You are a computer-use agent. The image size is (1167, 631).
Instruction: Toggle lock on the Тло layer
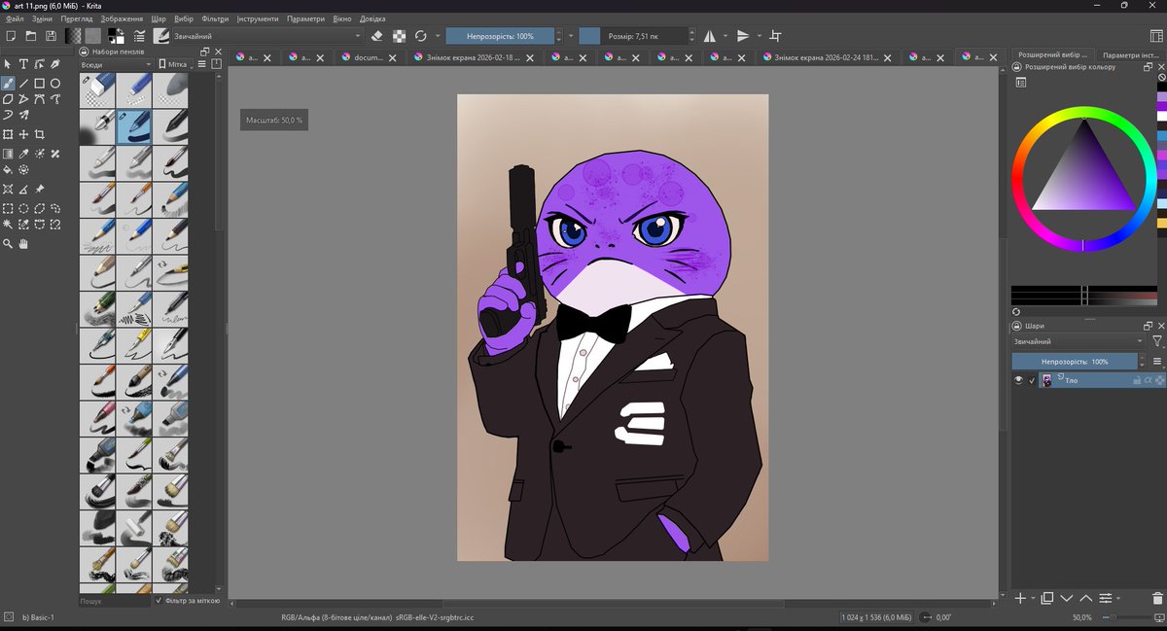pyautogui.click(x=1137, y=380)
